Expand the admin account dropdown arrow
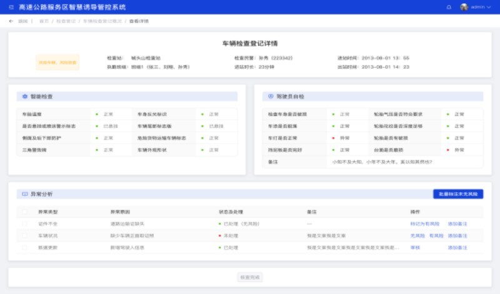 click(x=490, y=7)
